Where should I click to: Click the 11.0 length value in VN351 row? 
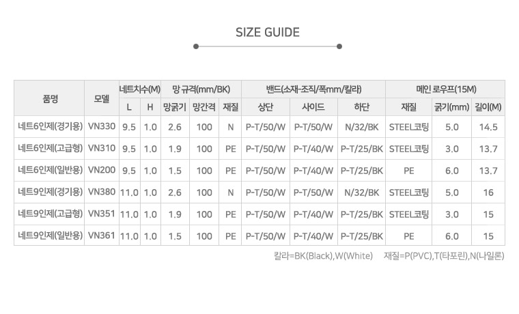(129, 214)
